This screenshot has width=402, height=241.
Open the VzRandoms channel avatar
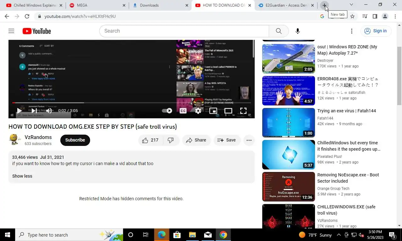[15, 140]
